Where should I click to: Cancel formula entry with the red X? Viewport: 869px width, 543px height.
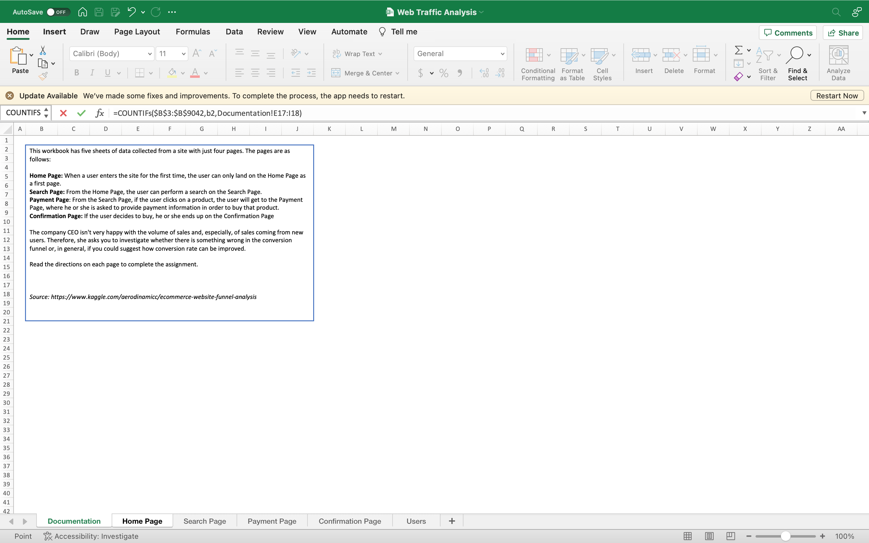click(x=64, y=113)
